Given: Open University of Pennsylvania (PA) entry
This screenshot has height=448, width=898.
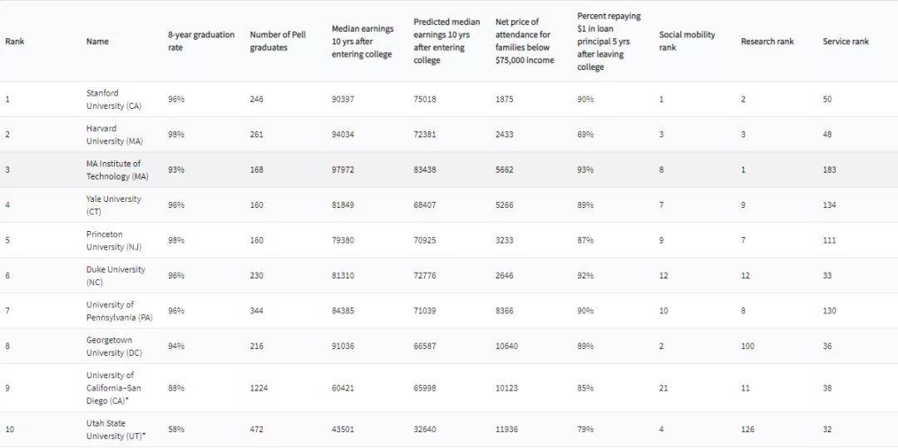Looking at the screenshot, I should point(120,311).
